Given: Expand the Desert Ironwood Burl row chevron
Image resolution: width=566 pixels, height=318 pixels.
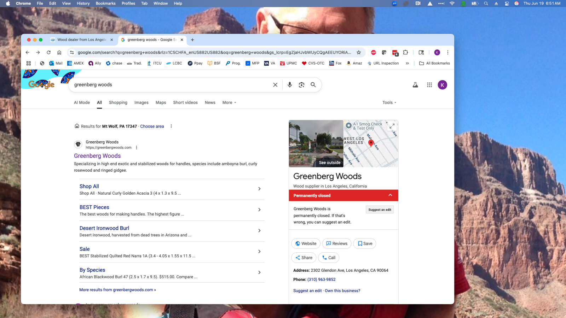Looking at the screenshot, I should click(259, 230).
